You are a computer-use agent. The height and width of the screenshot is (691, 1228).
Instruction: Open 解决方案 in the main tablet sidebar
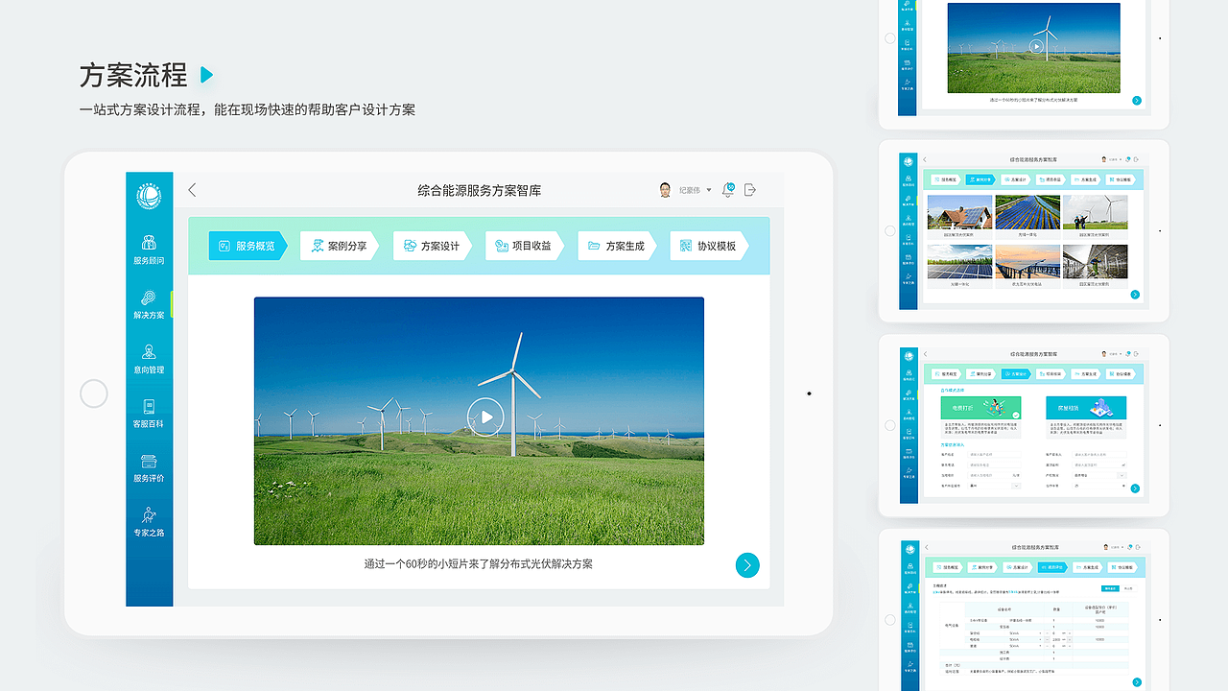coord(149,303)
